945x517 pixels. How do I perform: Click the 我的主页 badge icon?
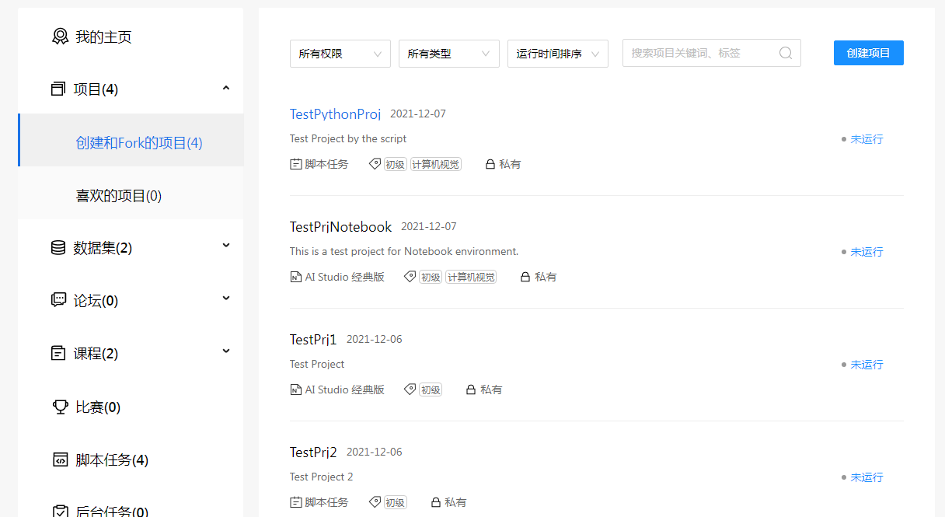tap(60, 37)
